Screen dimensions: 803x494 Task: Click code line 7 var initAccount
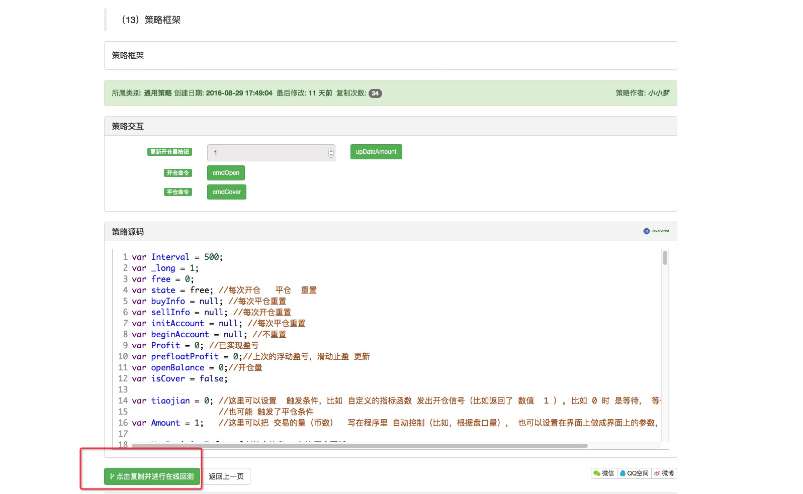[x=219, y=323]
